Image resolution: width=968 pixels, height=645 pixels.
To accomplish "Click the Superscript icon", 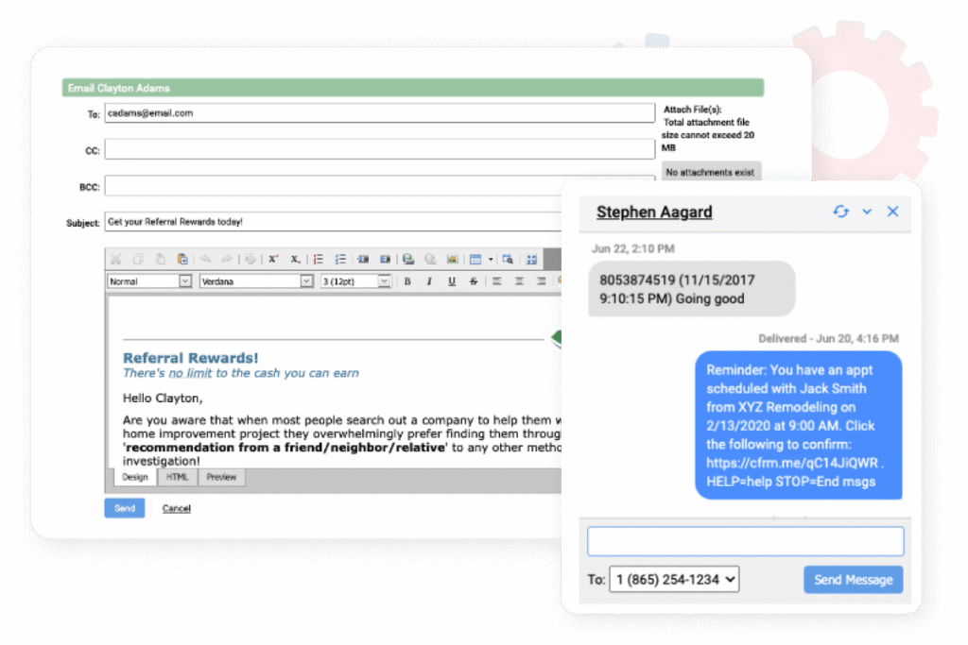I will click(x=273, y=259).
